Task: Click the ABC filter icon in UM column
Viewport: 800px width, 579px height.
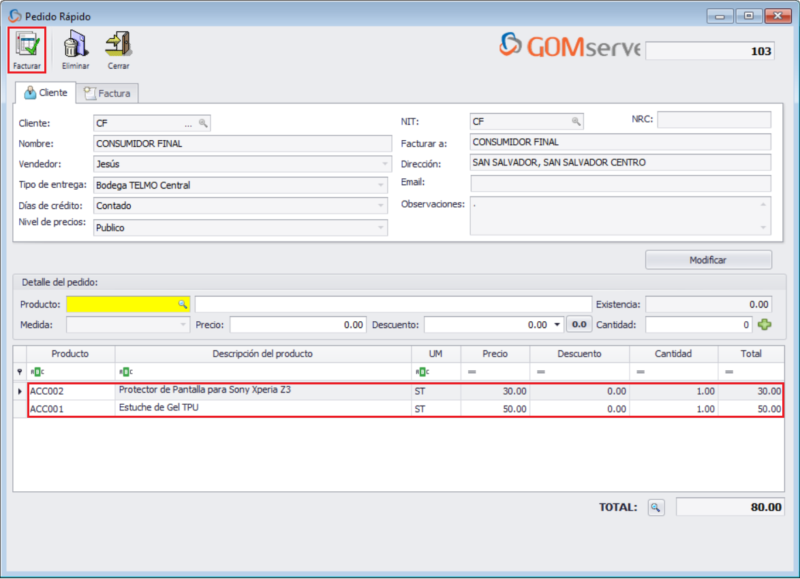Action: 423,370
